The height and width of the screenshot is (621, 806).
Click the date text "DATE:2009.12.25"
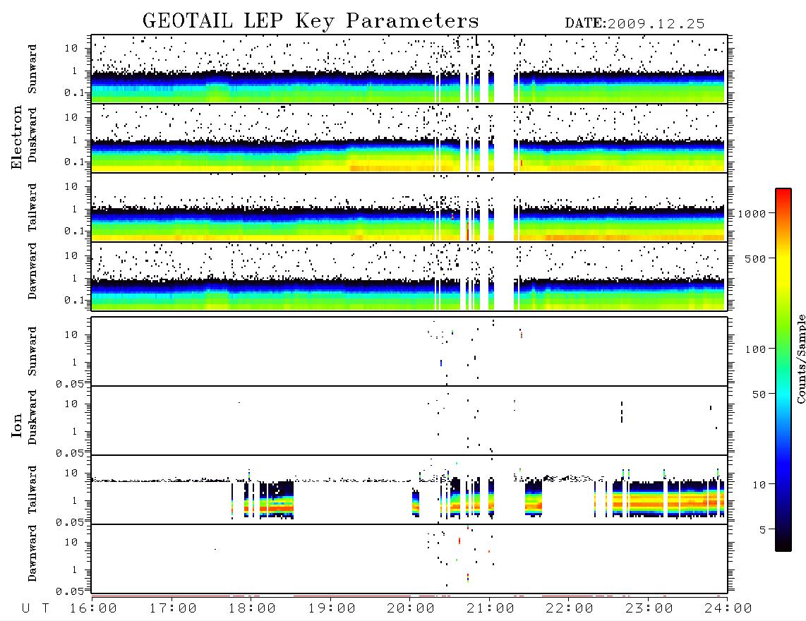coord(634,24)
